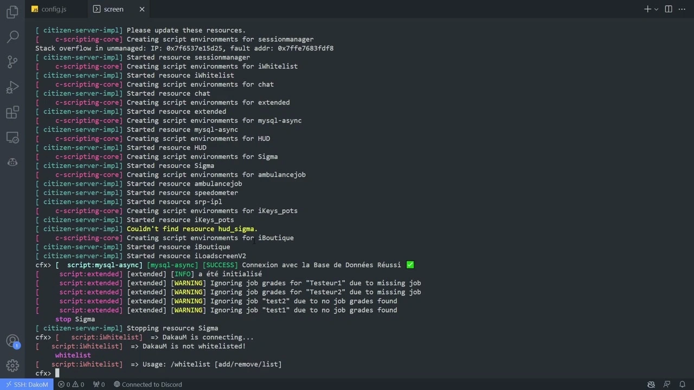
Task: Open the Search panel
Action: coord(12,36)
